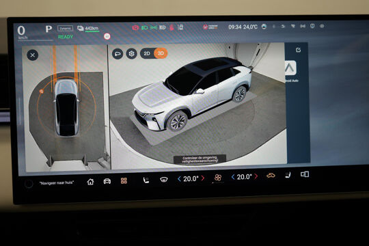
Task: Tap the camera angle icon beside settings
Action: click(x=118, y=54)
